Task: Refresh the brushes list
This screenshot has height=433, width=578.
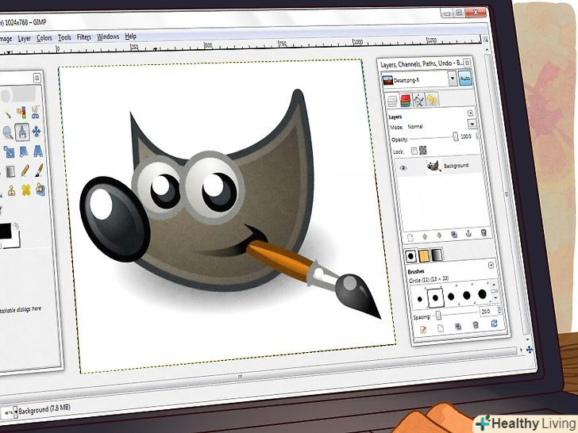Action: coord(495,324)
